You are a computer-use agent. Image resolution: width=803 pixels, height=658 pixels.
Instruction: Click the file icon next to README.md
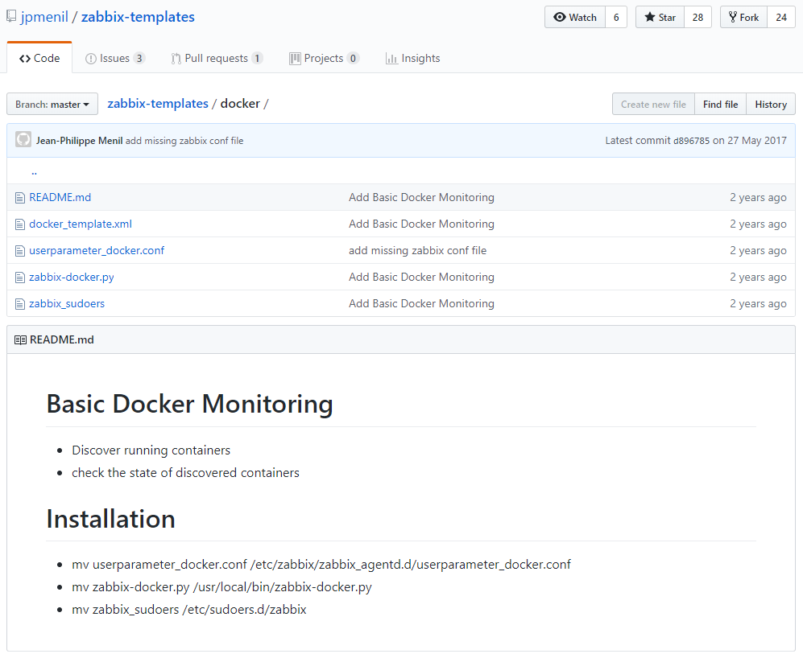point(21,198)
